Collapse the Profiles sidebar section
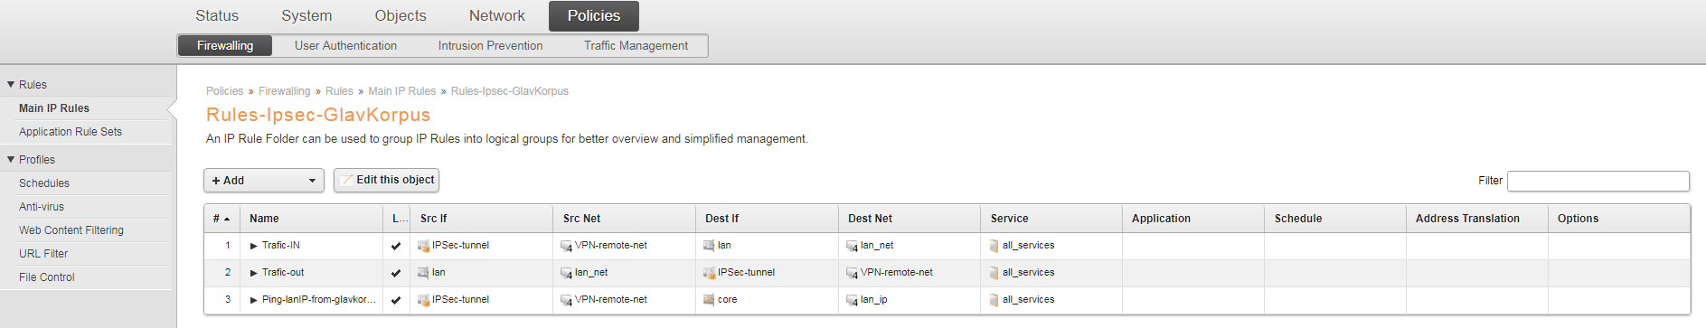Image resolution: width=1706 pixels, height=328 pixels. click(x=11, y=159)
